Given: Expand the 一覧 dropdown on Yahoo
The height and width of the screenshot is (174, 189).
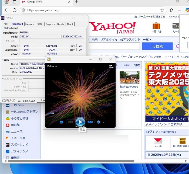Looking at the screenshot, I should (x=147, y=40).
